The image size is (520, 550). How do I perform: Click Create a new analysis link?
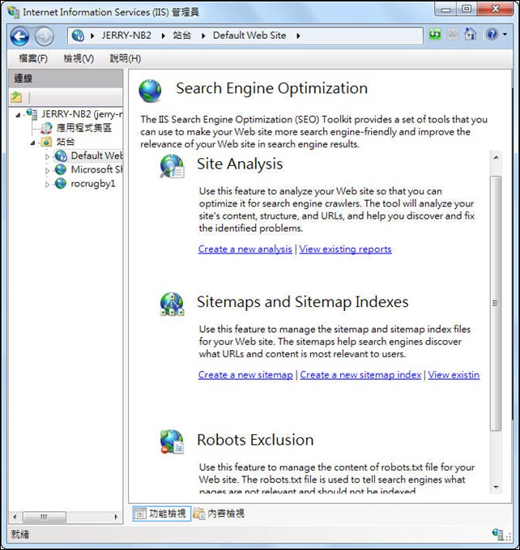click(245, 249)
